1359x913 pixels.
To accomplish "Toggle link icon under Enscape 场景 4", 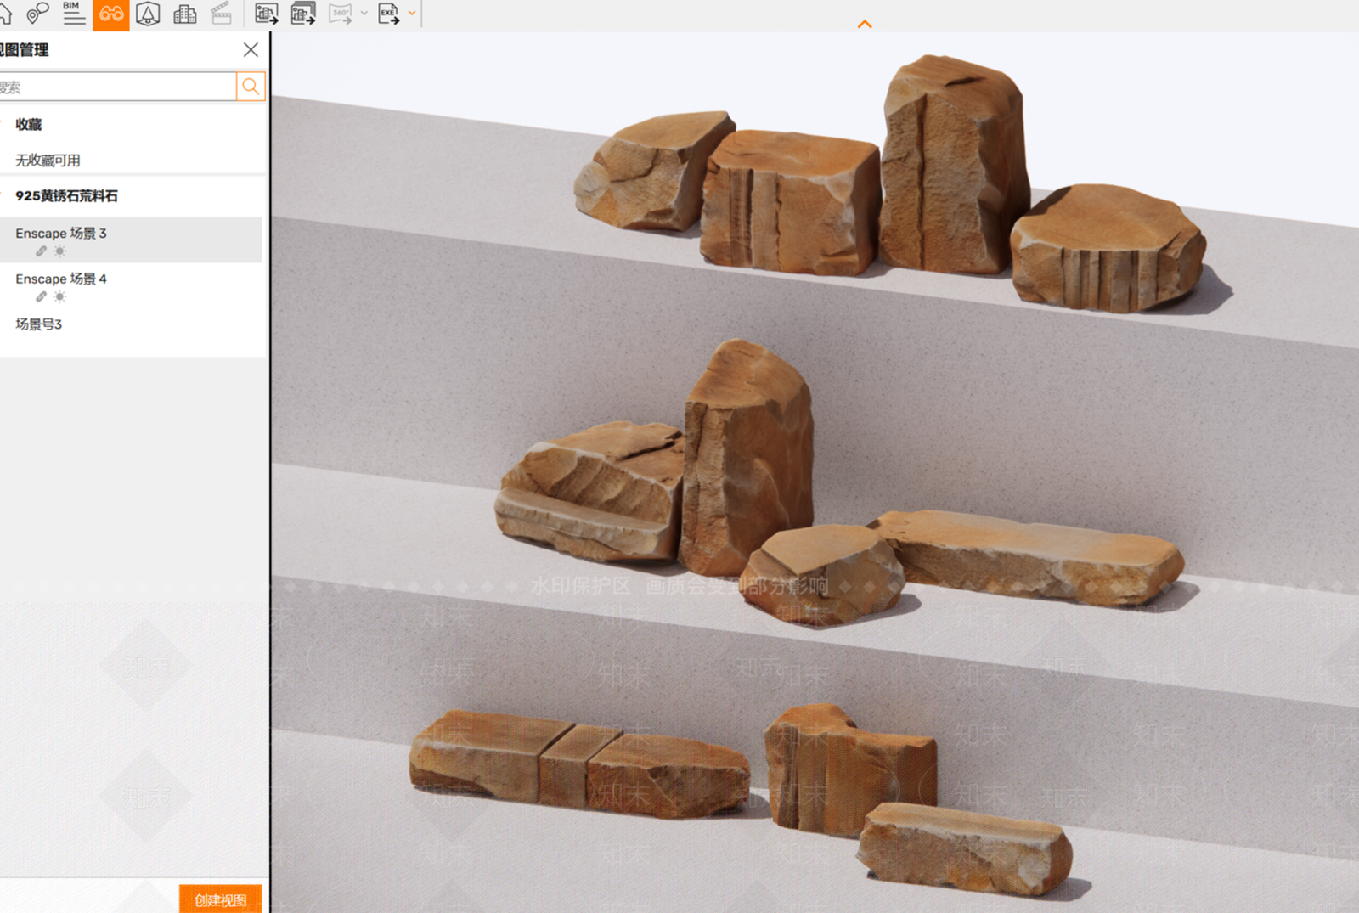I will [x=41, y=297].
